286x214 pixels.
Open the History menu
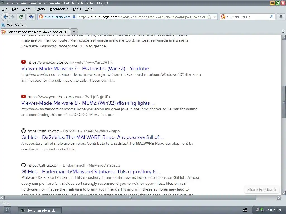(x=40, y=9)
